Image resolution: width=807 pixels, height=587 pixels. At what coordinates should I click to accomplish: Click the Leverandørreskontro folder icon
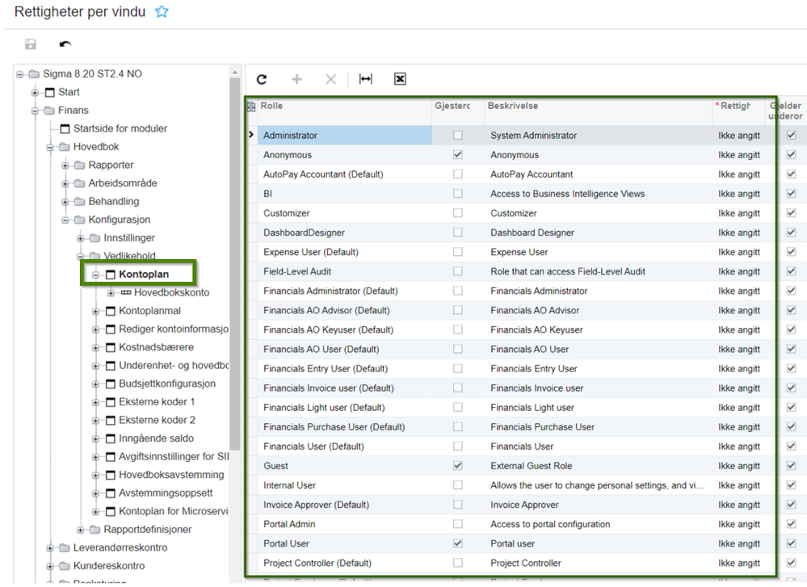[x=65, y=548]
